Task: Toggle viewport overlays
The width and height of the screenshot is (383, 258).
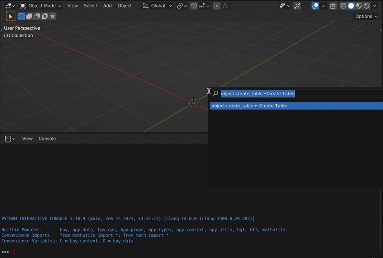Action: coord(315,6)
